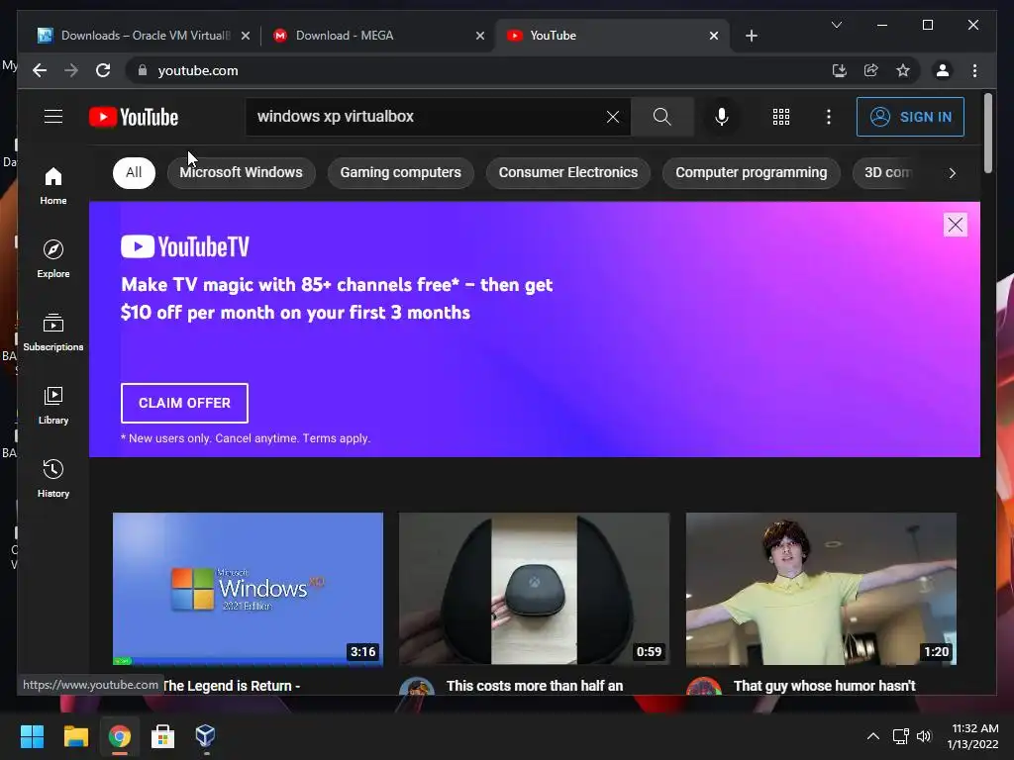Click the CLAIM OFFER button
This screenshot has height=760, width=1014.
tap(184, 404)
